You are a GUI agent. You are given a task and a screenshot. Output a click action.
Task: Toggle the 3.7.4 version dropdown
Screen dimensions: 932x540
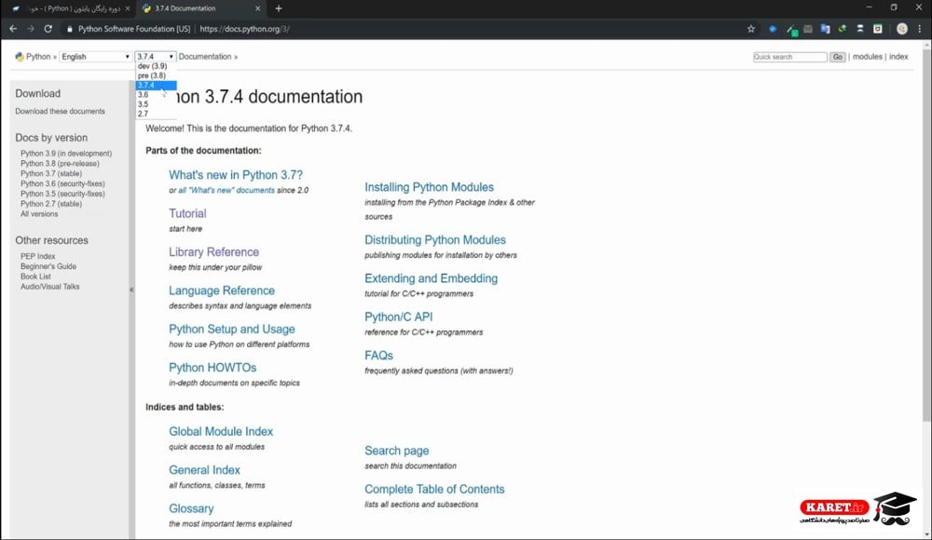coord(155,57)
